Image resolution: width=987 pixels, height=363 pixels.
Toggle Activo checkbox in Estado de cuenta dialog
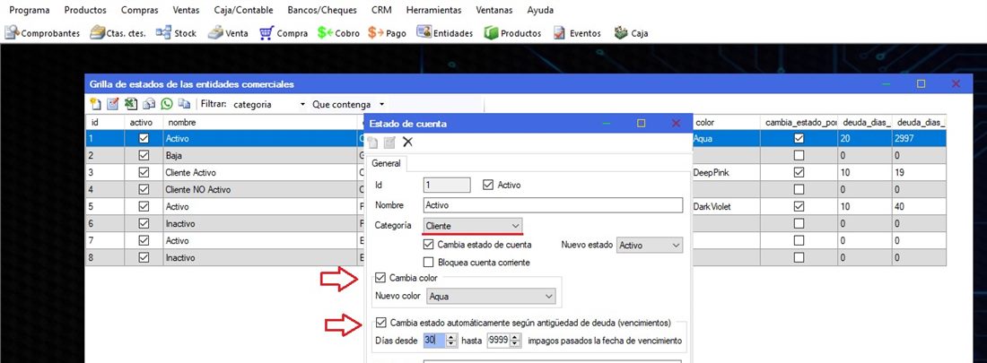coord(488,185)
